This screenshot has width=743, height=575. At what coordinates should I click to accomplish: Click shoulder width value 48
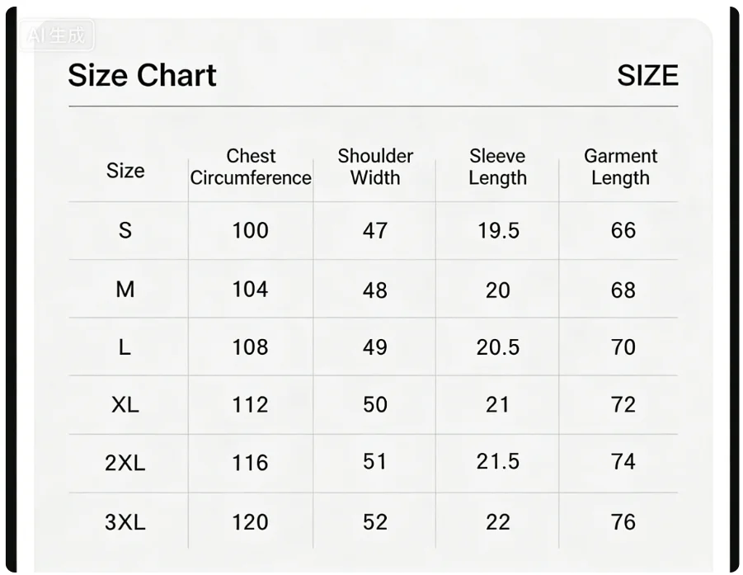pos(375,290)
